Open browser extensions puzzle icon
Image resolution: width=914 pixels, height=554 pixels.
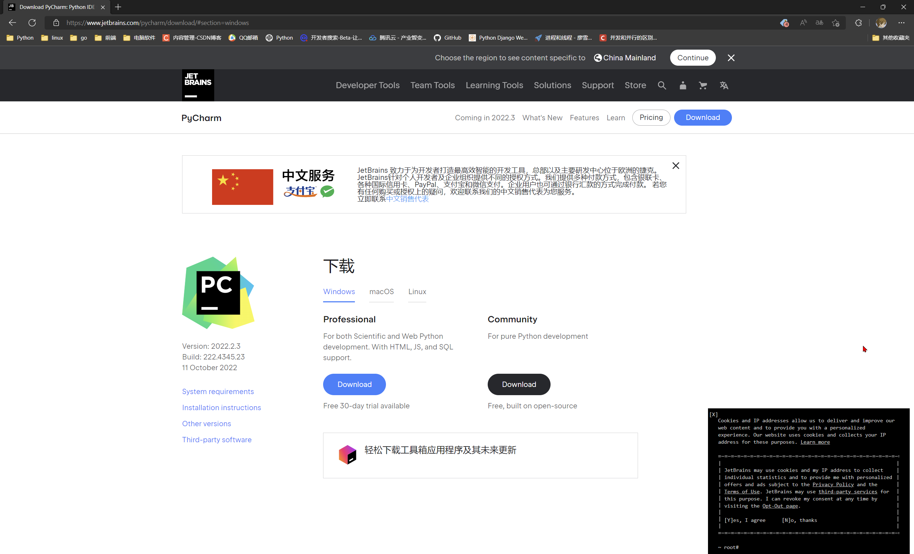[x=858, y=22]
